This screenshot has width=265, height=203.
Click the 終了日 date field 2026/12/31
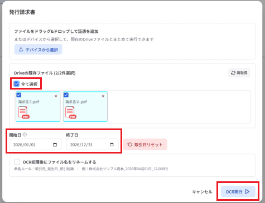coord(92,145)
